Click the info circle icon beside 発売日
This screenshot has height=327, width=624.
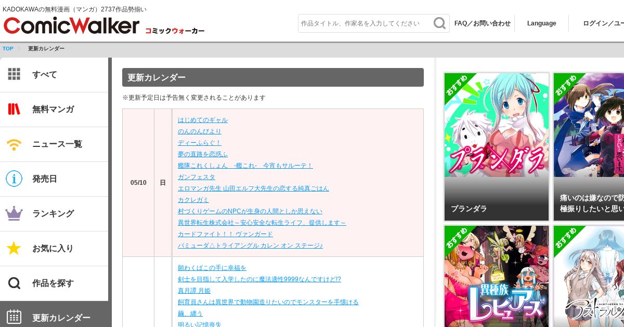click(x=14, y=179)
